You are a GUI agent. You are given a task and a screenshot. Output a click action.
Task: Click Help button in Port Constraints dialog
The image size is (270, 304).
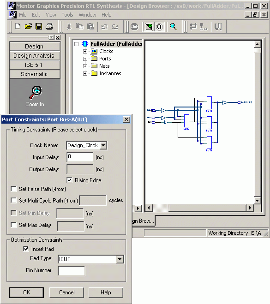pyautogui.click(x=106, y=292)
